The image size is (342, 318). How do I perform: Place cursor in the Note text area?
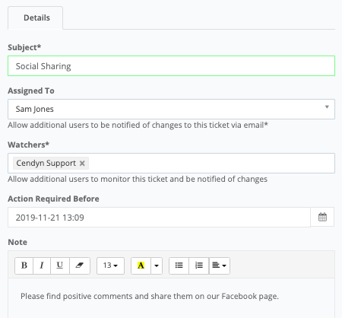(171, 298)
